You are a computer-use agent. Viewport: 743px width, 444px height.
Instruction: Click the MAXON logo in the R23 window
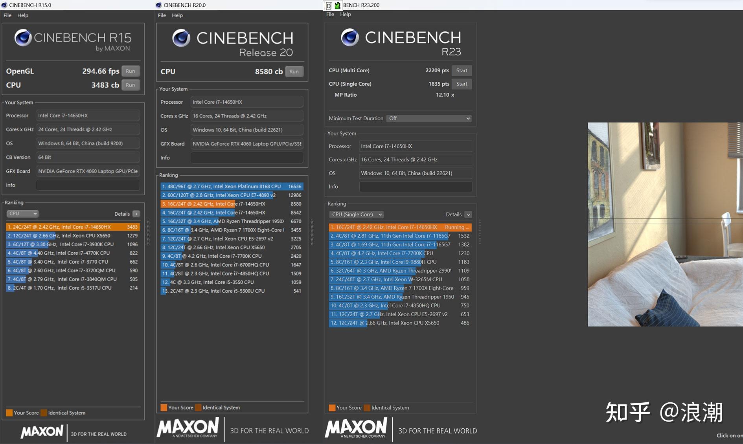[356, 428]
